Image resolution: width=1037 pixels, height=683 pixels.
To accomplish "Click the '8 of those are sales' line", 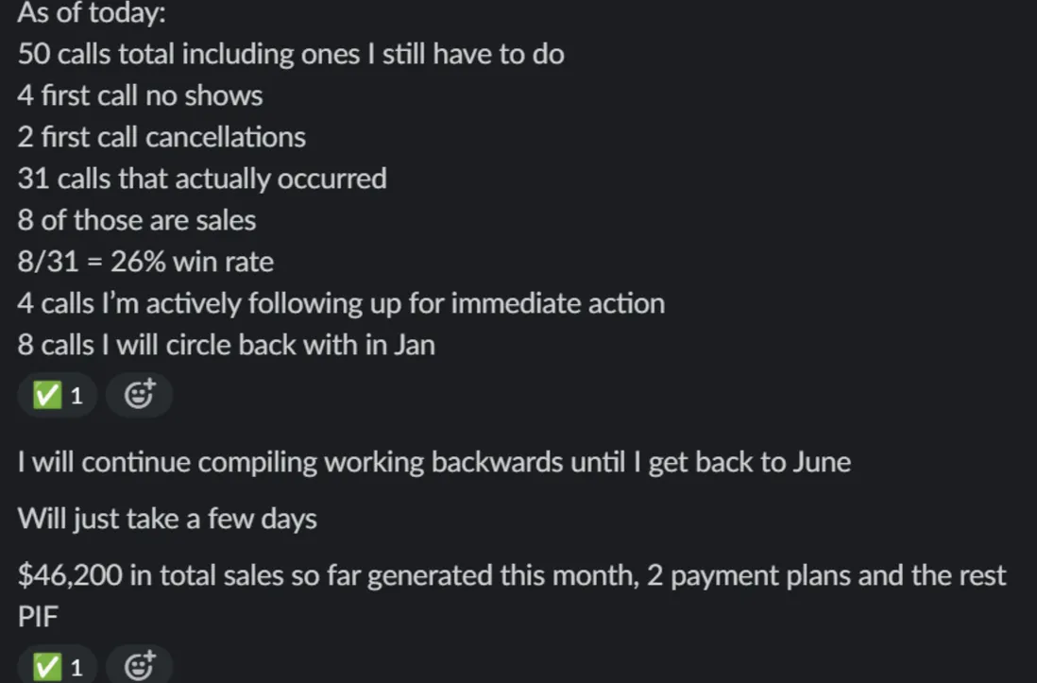I will [136, 220].
